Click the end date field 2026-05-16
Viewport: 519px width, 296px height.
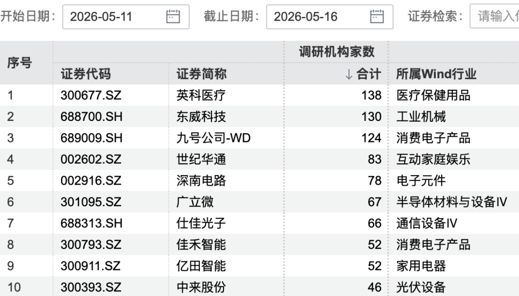click(330, 17)
